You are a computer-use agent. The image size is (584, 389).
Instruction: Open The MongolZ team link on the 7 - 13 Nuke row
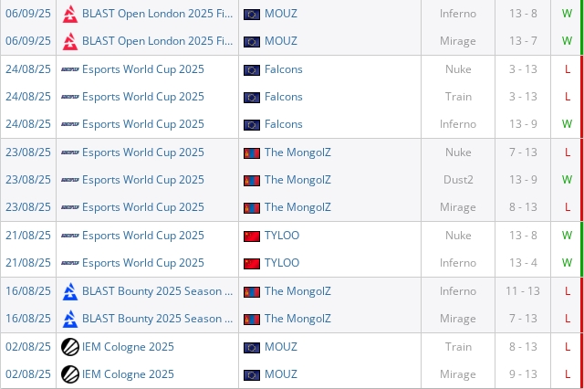[297, 152]
